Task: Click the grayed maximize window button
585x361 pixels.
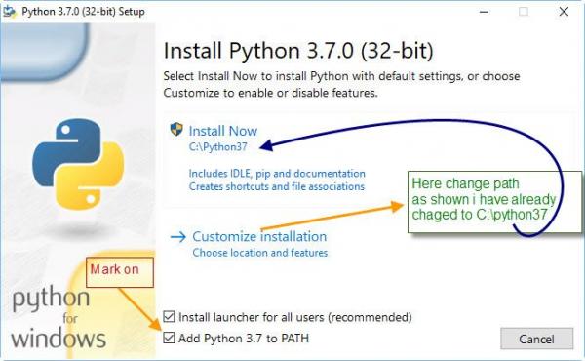Action: [524, 12]
